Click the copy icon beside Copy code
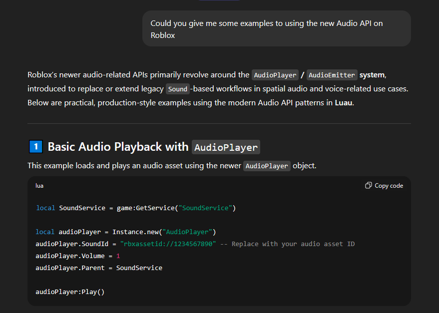The image size is (439, 313). (369, 185)
